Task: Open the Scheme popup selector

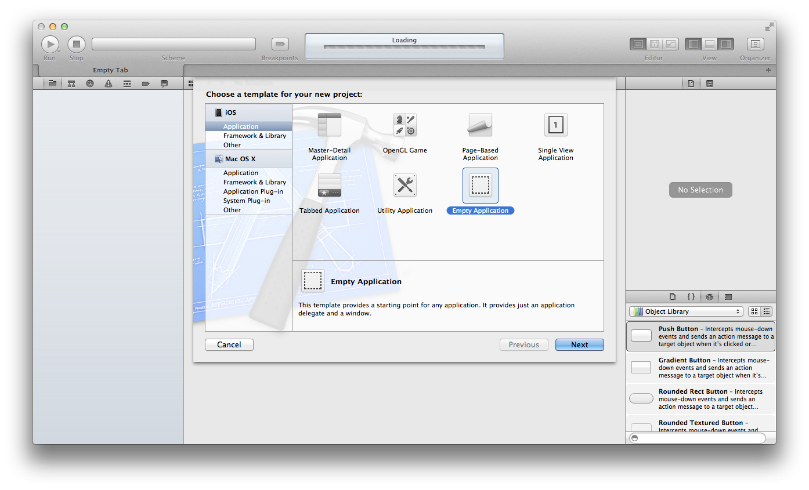Action: pos(174,44)
